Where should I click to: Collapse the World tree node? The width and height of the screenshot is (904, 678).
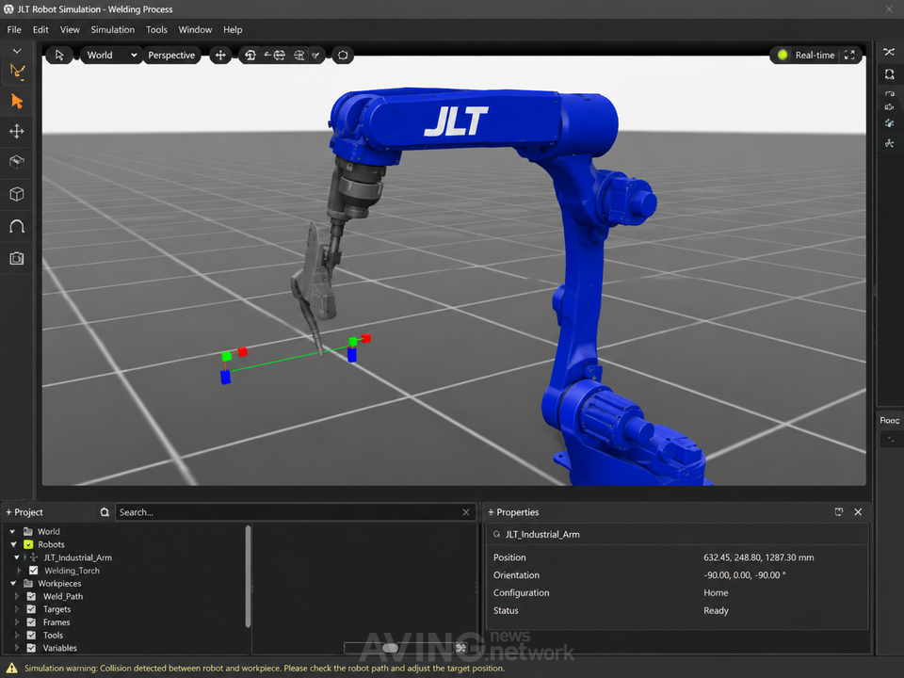click(x=12, y=531)
